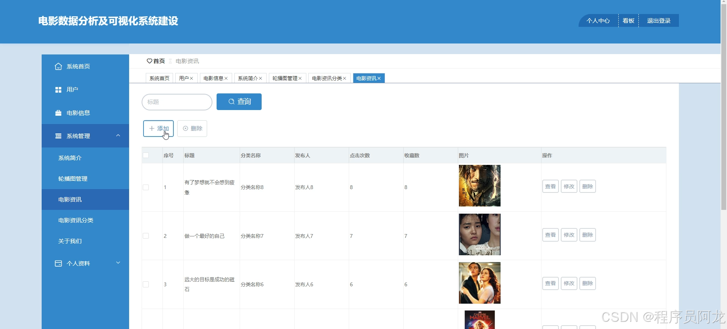Close the 轮播图管理 tab
Viewport: 727px width, 329px height.
pos(300,78)
